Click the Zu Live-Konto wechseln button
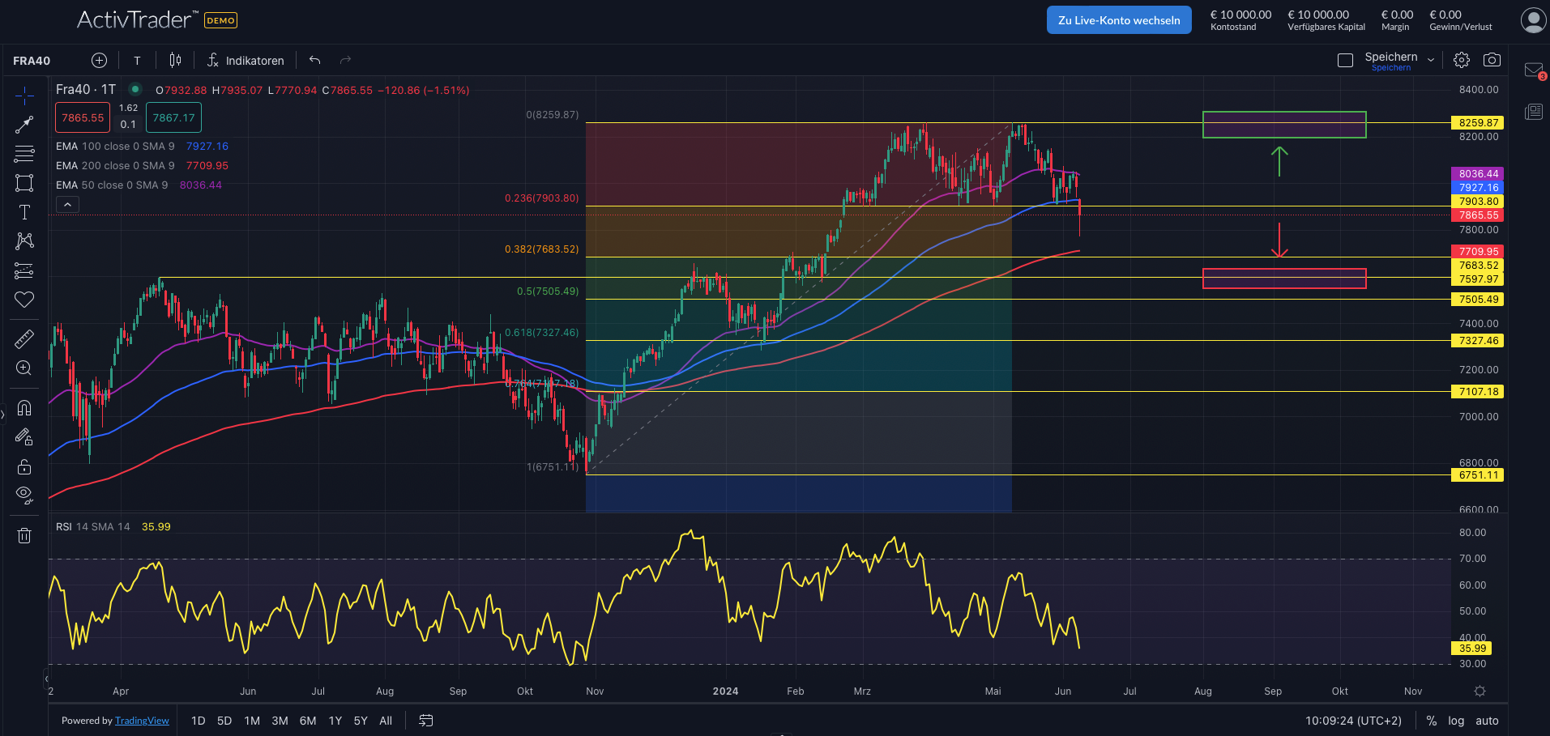1550x736 pixels. [x=1119, y=19]
